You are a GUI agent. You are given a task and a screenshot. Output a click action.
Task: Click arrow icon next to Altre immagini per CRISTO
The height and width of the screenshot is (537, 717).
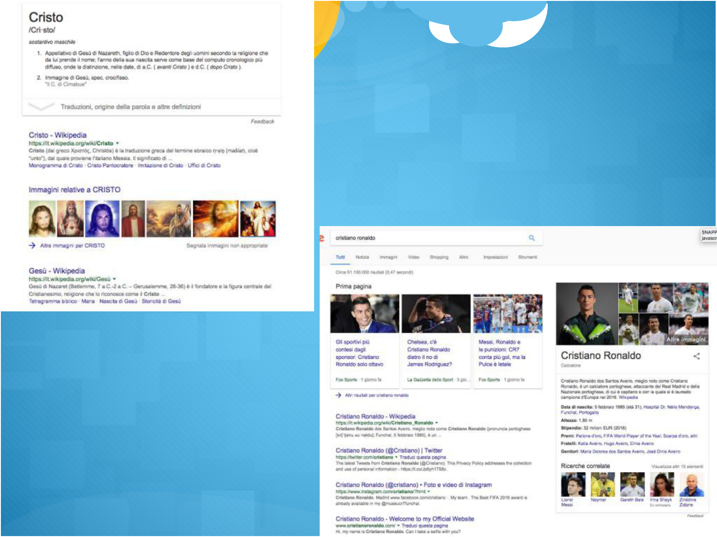(32, 245)
